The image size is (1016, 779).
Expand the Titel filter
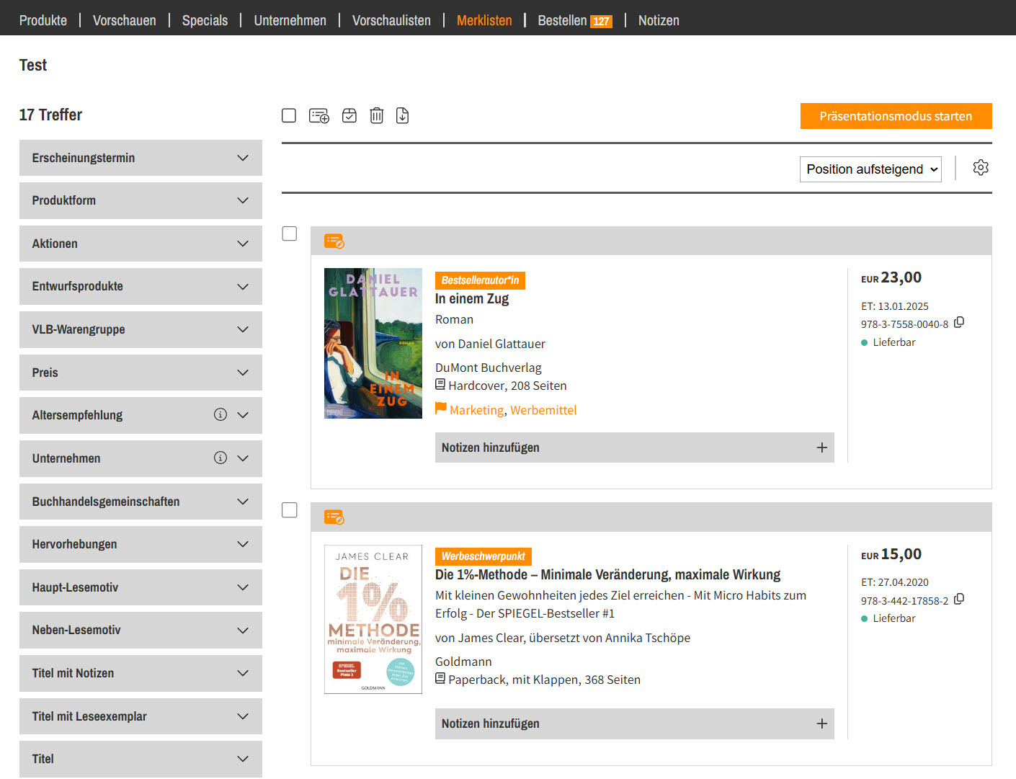(x=141, y=759)
